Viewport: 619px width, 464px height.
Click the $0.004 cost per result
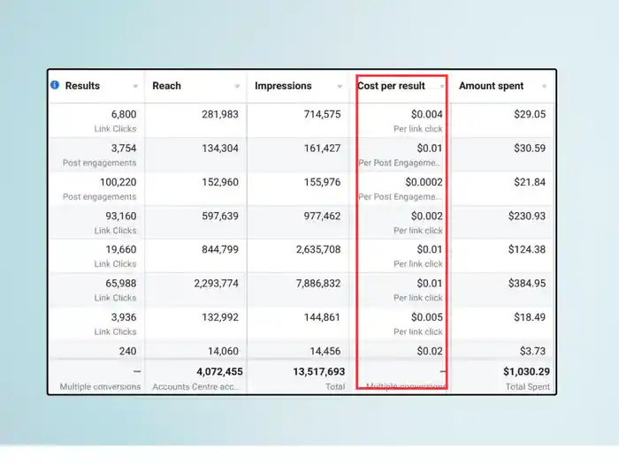(x=427, y=114)
